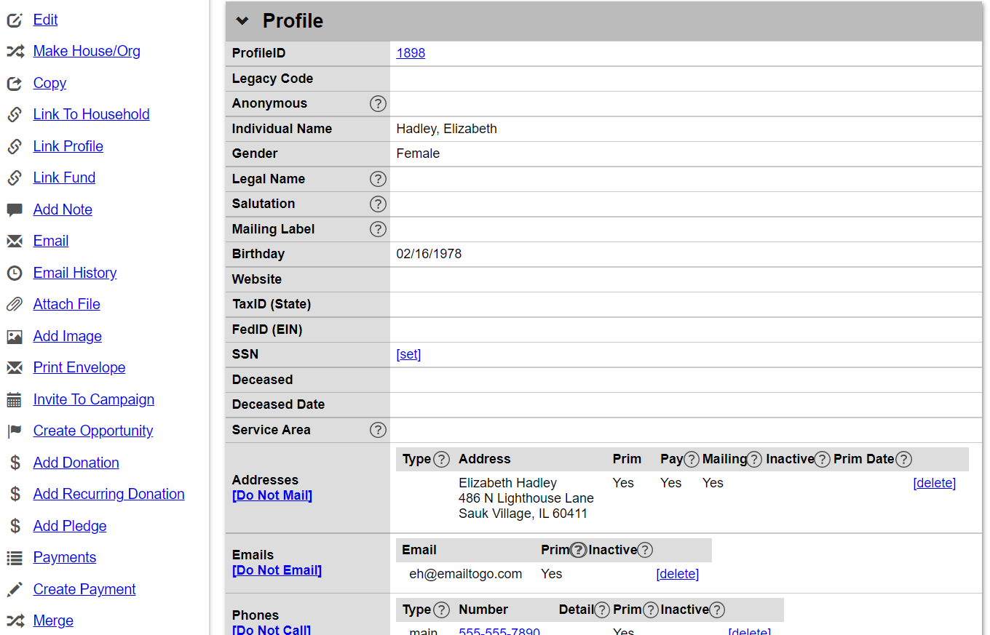Click [Do Not Email] under Emails
This screenshot has width=990, height=635.
click(277, 570)
